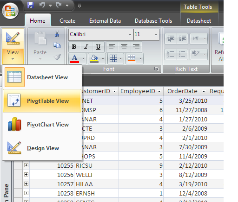Click the Alternate Fill/Back Color icon
The width and height of the screenshot is (238, 202).
pyautogui.click(x=132, y=58)
